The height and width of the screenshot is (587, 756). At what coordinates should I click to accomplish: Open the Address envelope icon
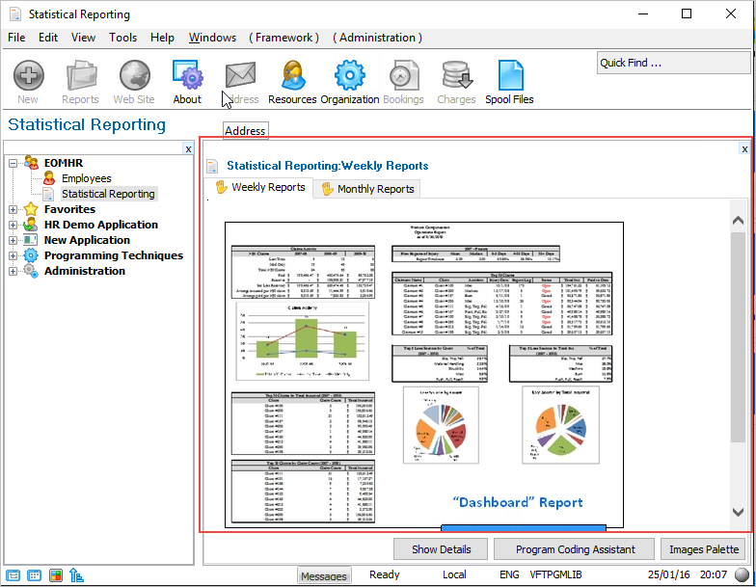click(x=241, y=76)
